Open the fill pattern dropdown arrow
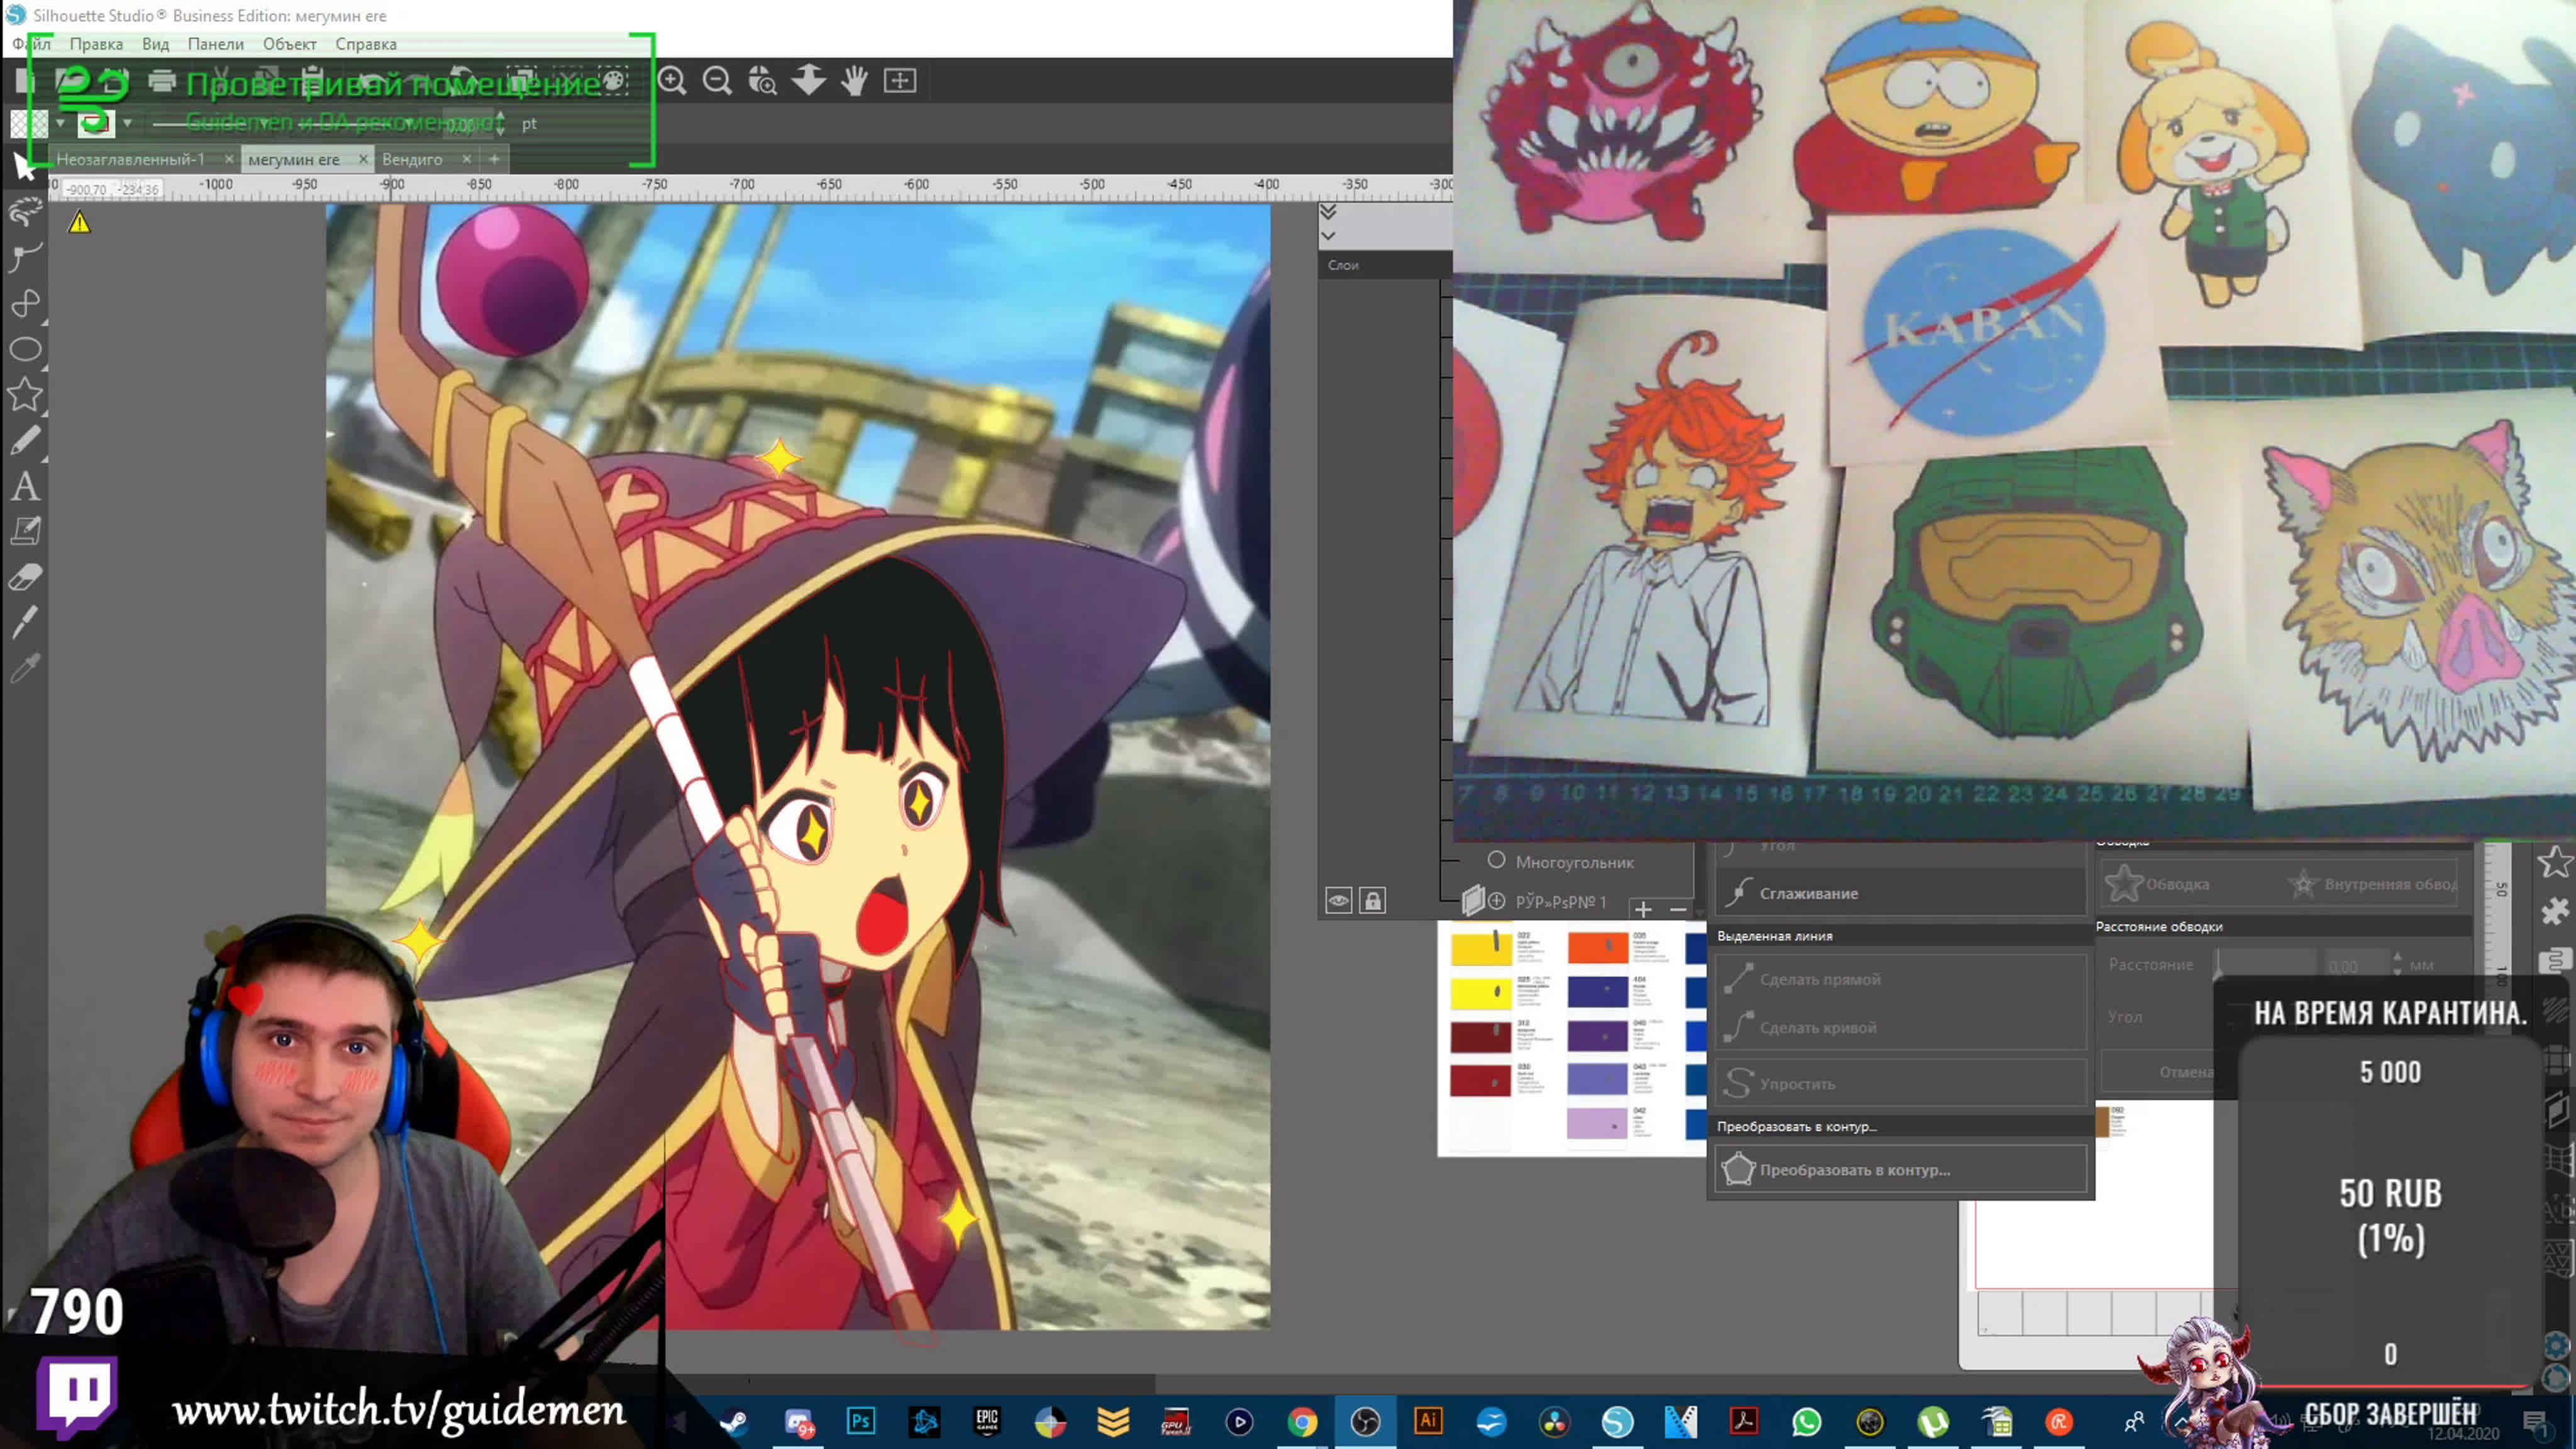 [x=60, y=124]
